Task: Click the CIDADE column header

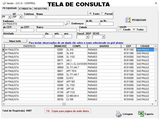Action: click(x=145, y=46)
